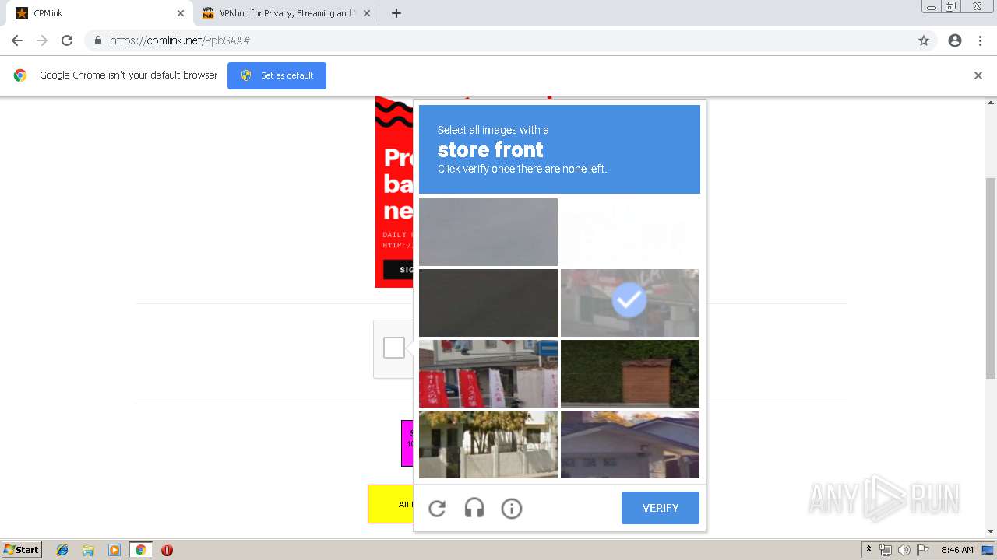Click the show desktop tray button

(x=988, y=550)
